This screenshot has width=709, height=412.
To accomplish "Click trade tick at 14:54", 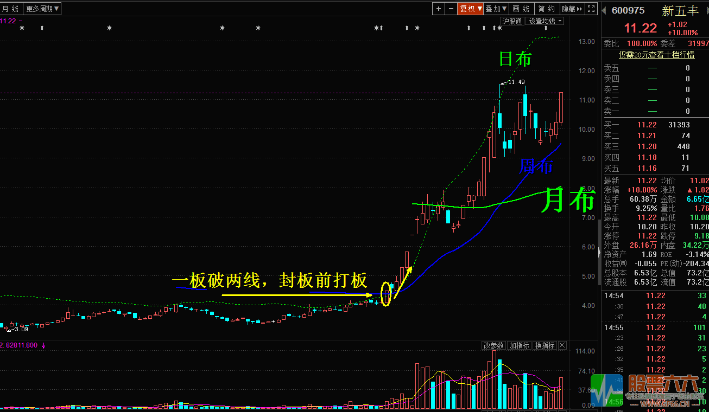I will pos(655,295).
